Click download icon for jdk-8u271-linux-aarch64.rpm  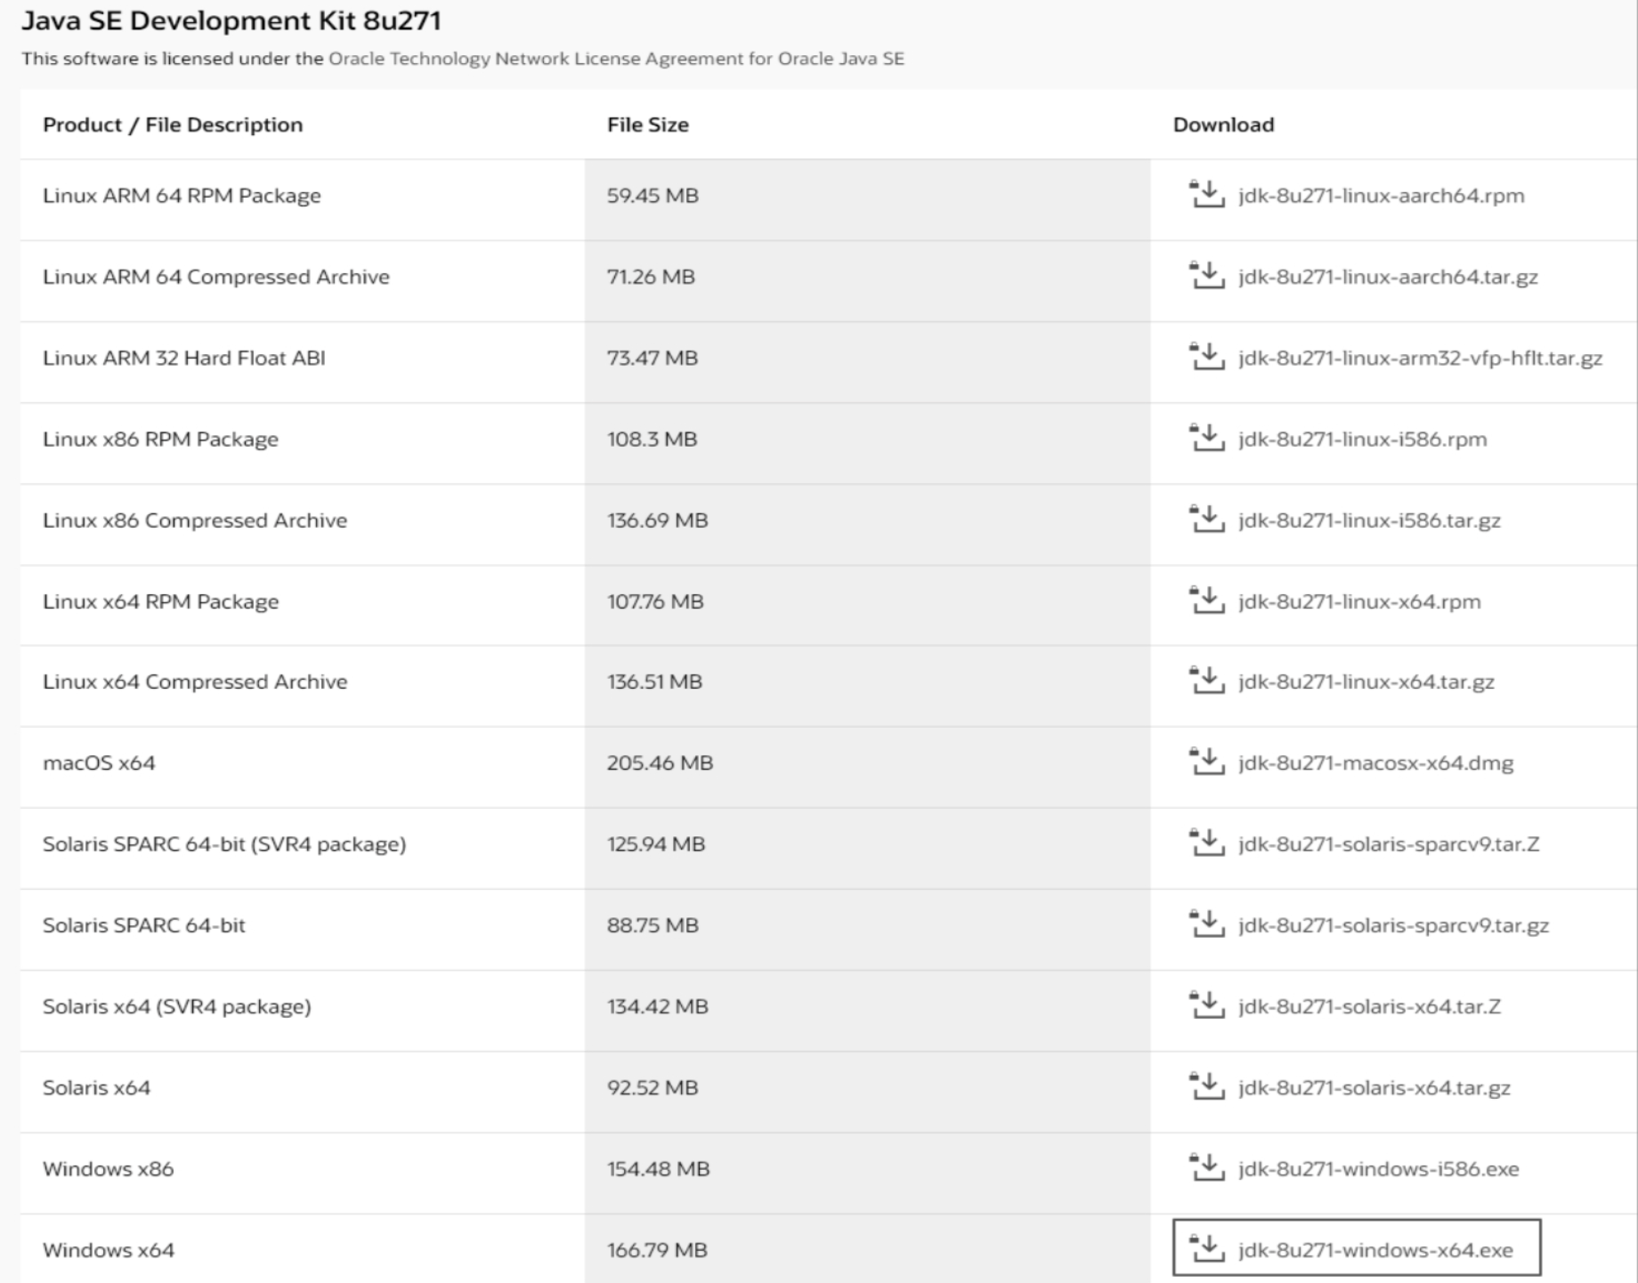[x=1207, y=194]
